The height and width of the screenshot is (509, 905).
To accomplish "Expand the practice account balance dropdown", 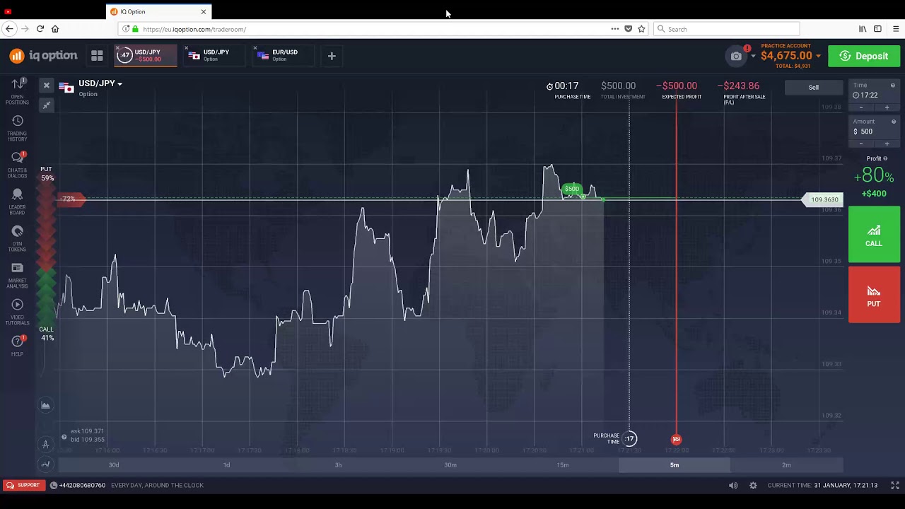I will pos(818,56).
